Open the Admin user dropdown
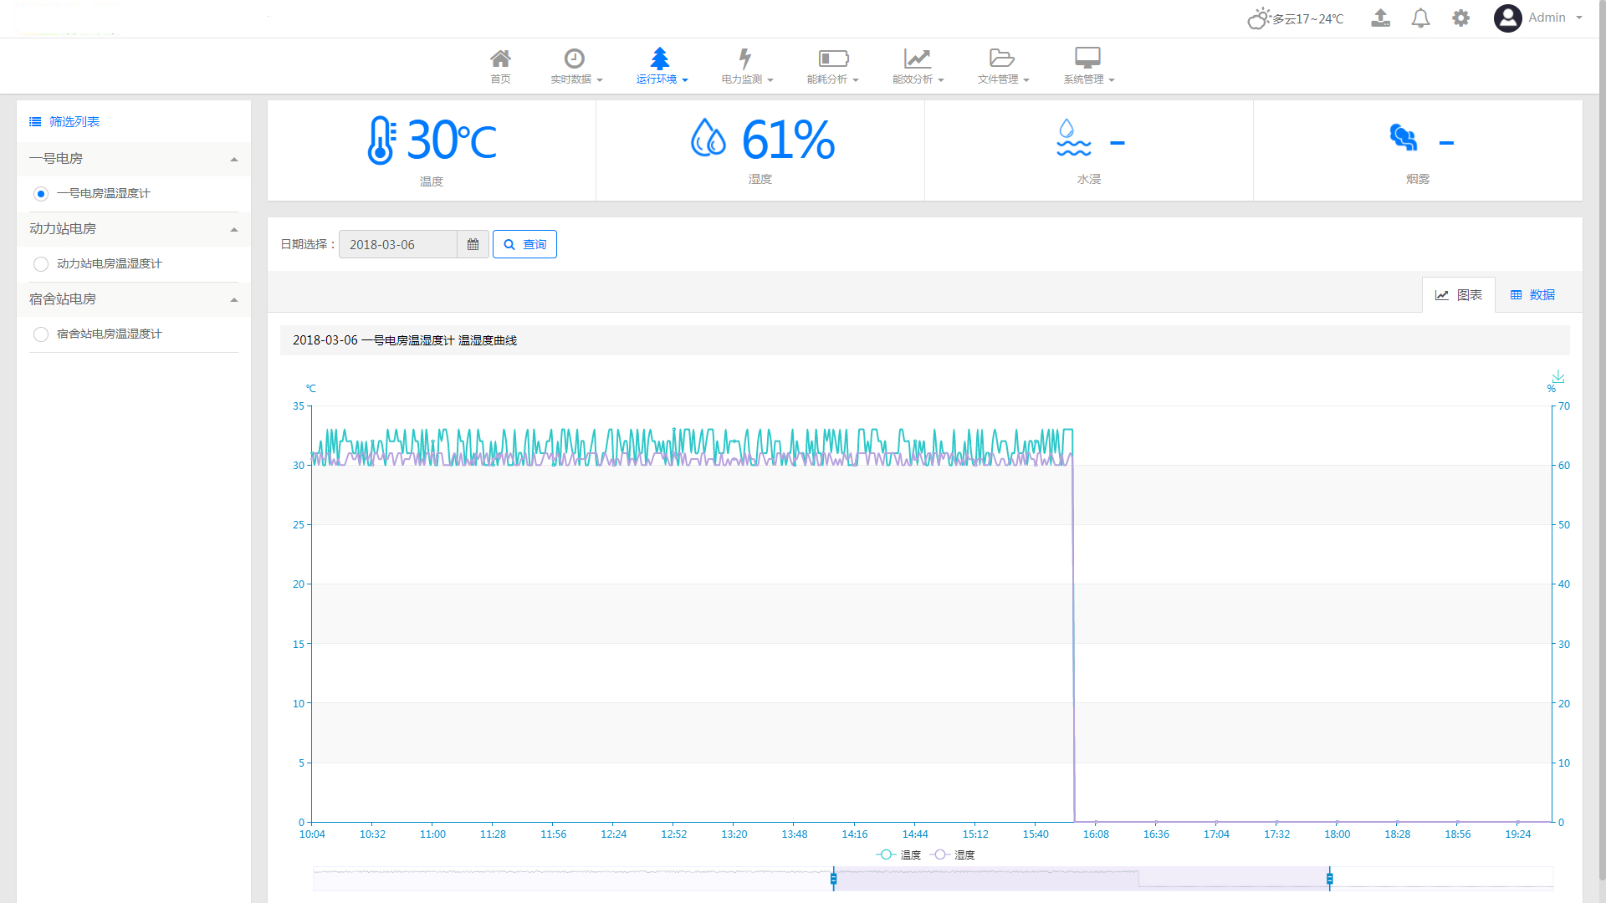 [x=1546, y=18]
